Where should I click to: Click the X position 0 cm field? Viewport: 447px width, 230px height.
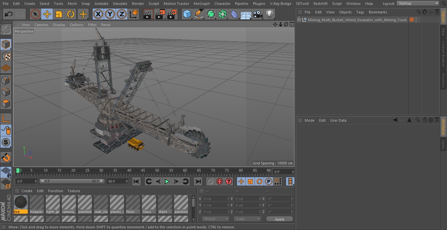point(216,199)
